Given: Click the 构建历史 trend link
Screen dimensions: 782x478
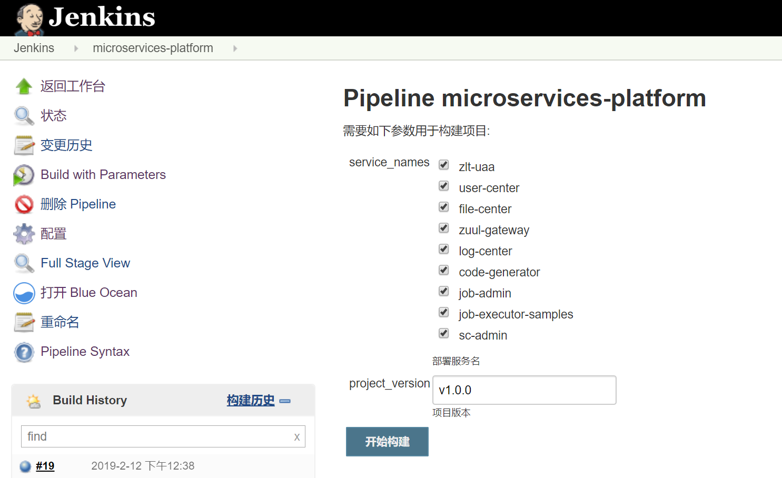Looking at the screenshot, I should click(251, 401).
